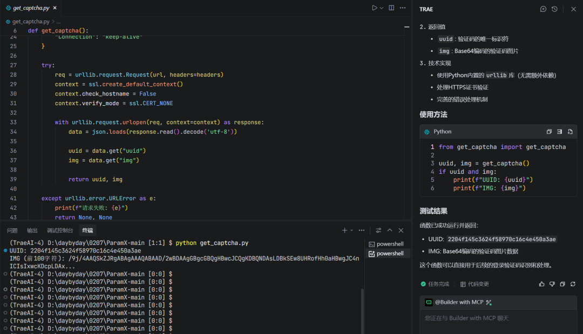The width and height of the screenshot is (583, 334).
Task: Open TRAE chat history
Action: coord(554,9)
